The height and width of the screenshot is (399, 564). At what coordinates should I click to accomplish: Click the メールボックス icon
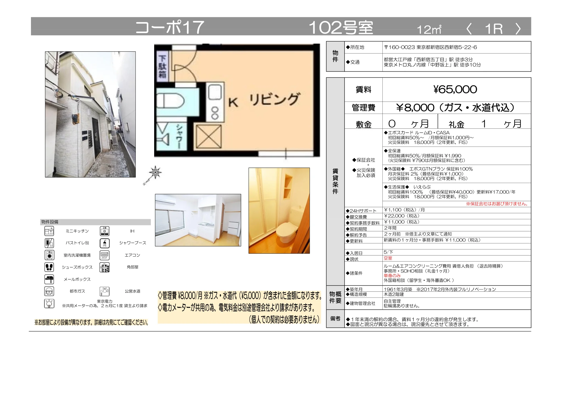coord(49,279)
